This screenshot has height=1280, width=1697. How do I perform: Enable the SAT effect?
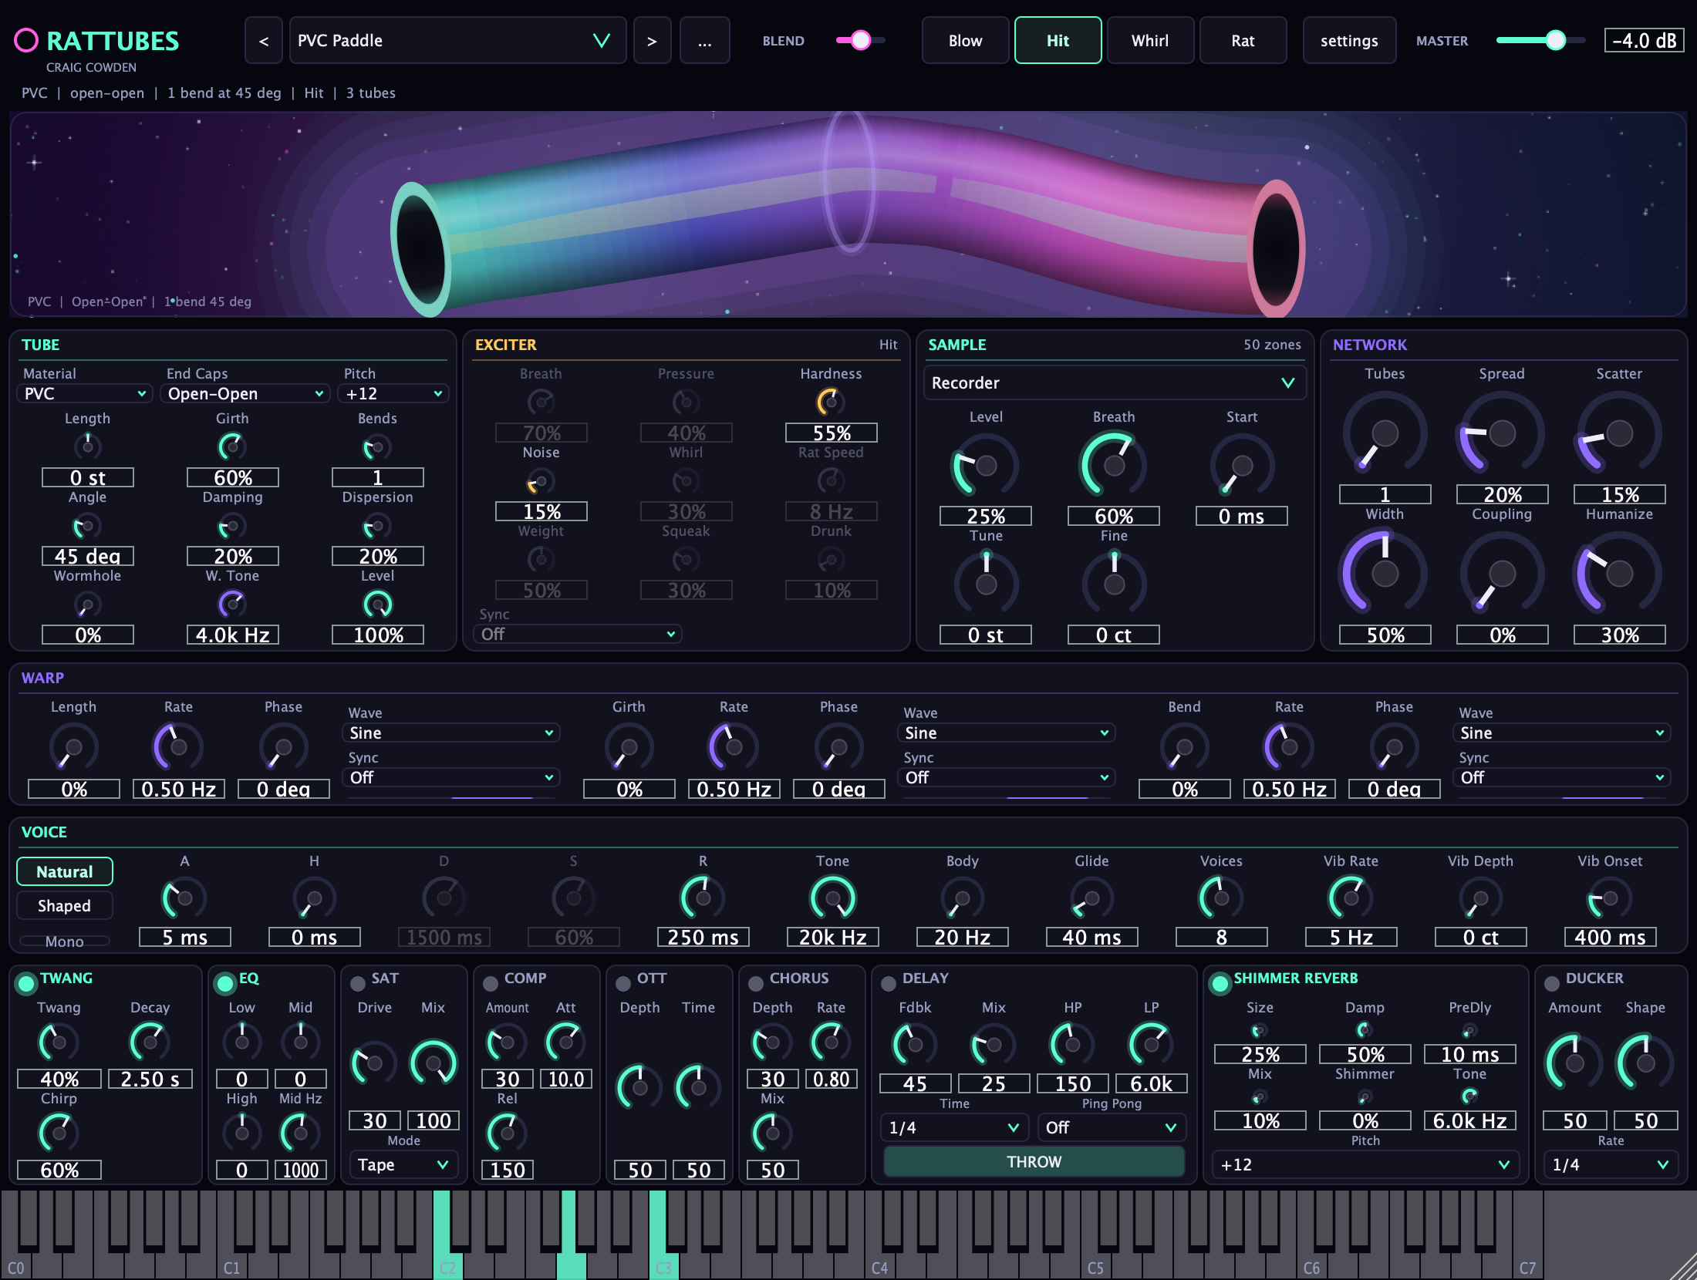click(358, 983)
